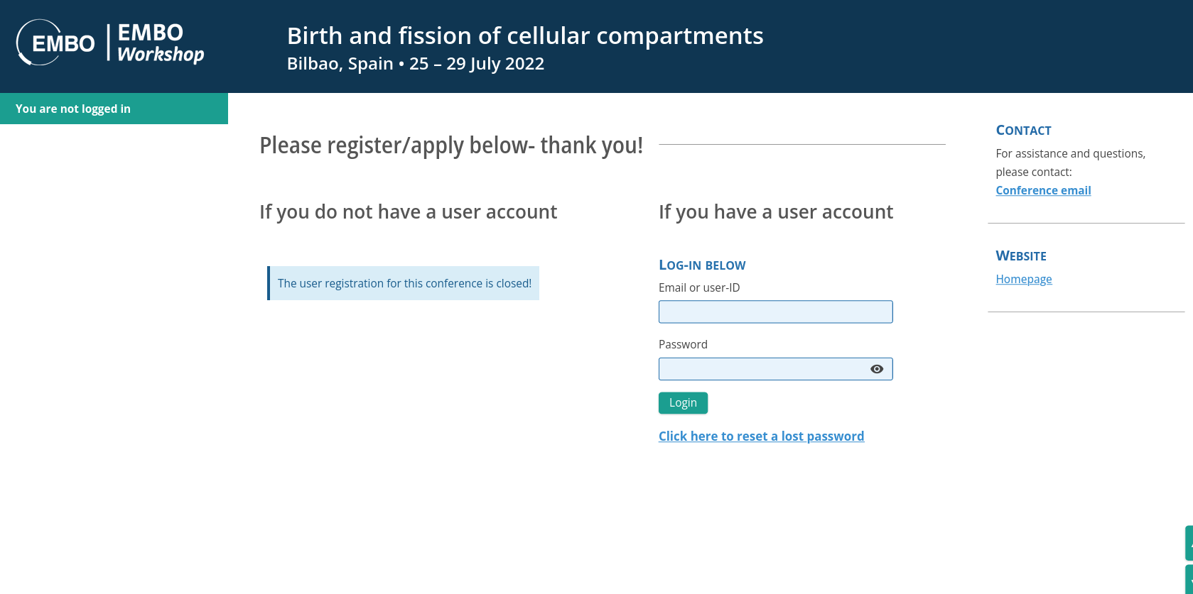
Task: Toggle password visibility with the eye icon
Action: 876,369
